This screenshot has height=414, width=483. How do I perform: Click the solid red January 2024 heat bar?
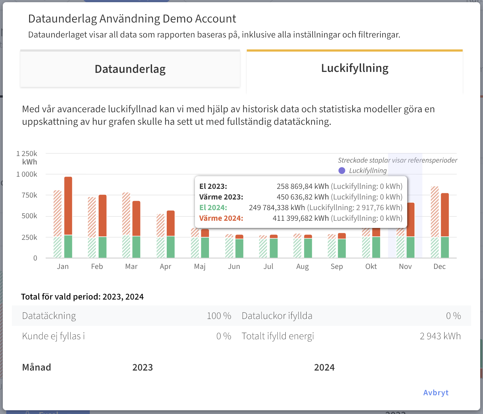click(x=68, y=205)
